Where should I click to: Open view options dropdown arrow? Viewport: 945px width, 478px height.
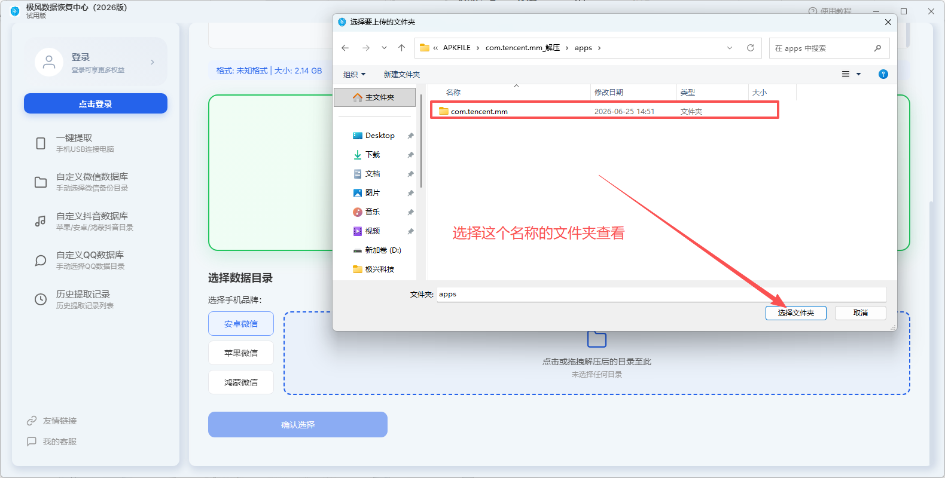point(859,74)
